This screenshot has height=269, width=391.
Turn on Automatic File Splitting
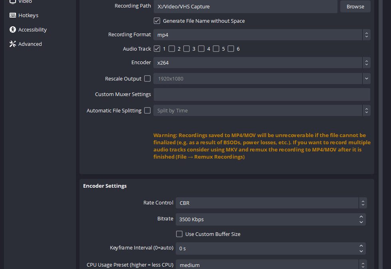147,110
